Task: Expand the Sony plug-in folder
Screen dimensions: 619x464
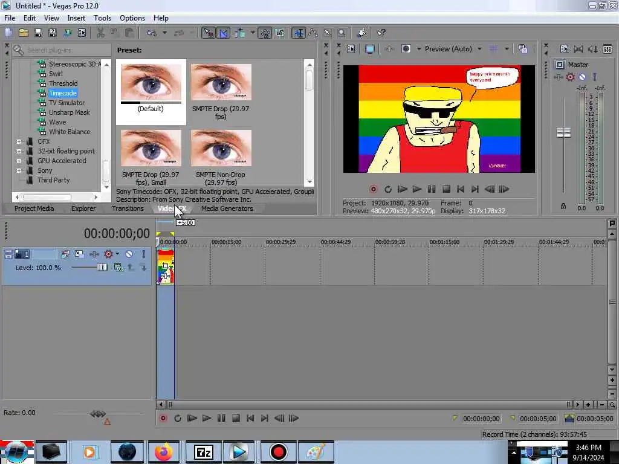Action: coord(19,170)
